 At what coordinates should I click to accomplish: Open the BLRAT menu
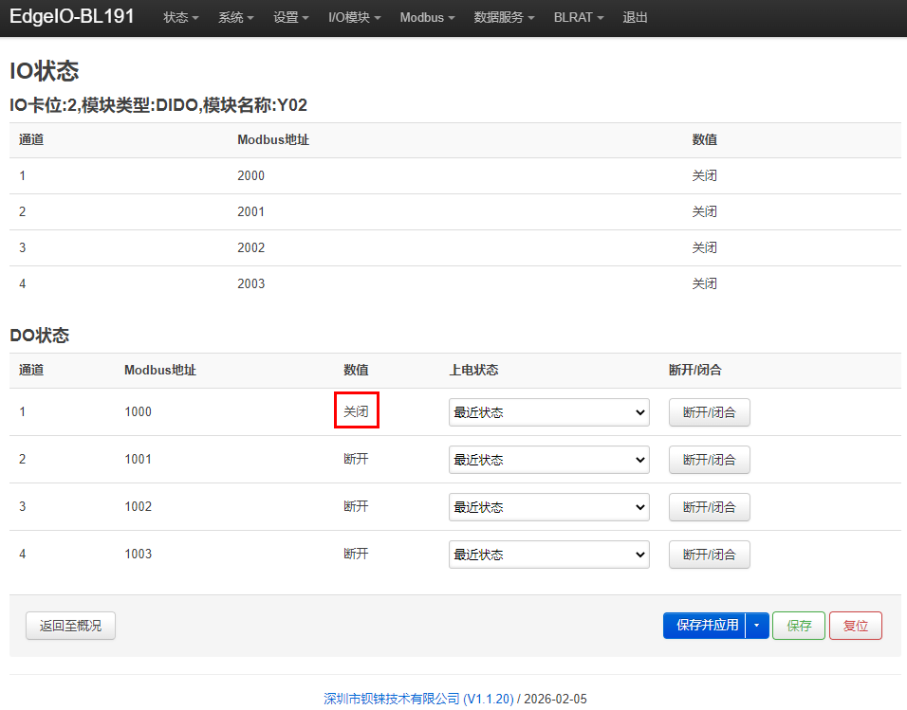coord(579,17)
